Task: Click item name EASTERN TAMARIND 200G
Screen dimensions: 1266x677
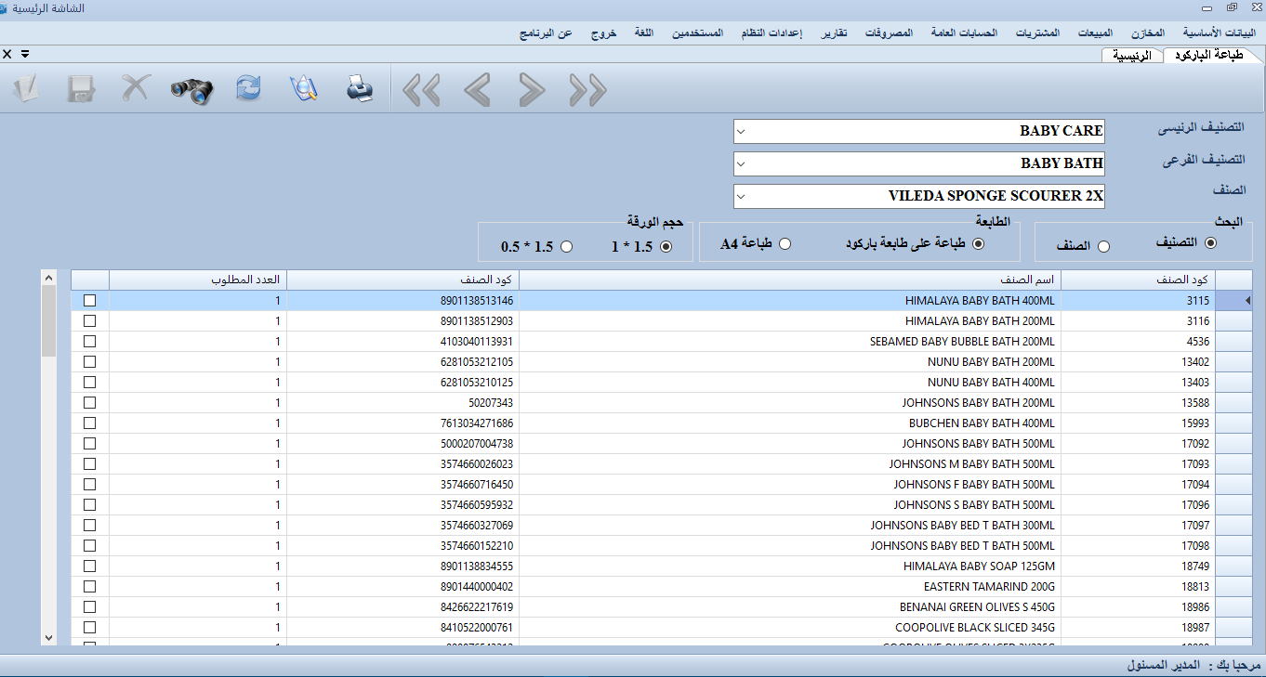Action: pos(790,586)
